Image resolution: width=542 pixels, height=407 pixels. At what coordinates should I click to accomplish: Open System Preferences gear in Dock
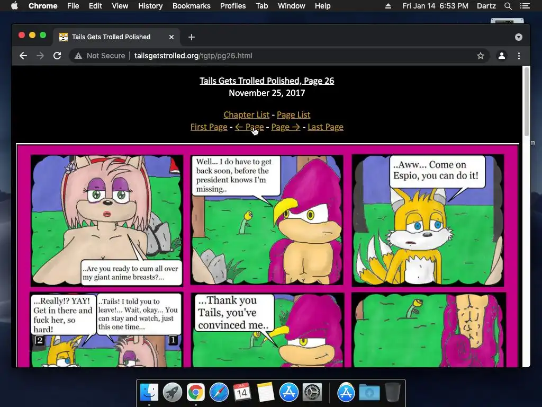pyautogui.click(x=312, y=393)
